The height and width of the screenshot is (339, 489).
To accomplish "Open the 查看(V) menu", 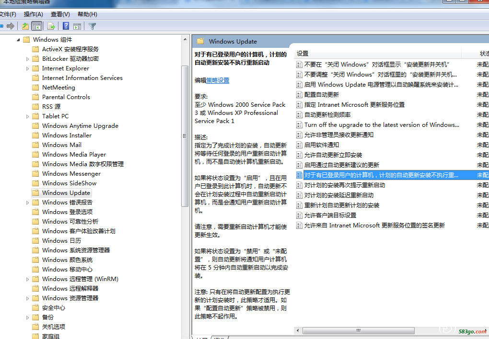I will (x=60, y=14).
